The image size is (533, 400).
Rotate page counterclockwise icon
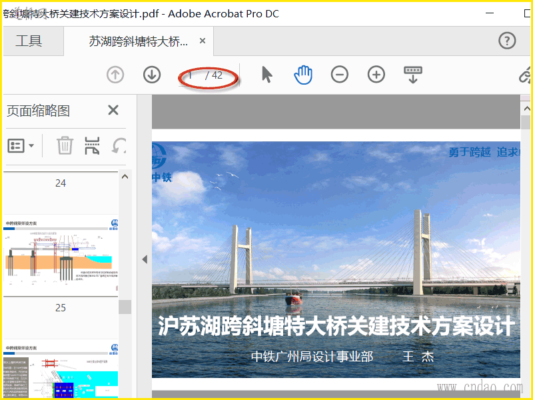(119, 145)
